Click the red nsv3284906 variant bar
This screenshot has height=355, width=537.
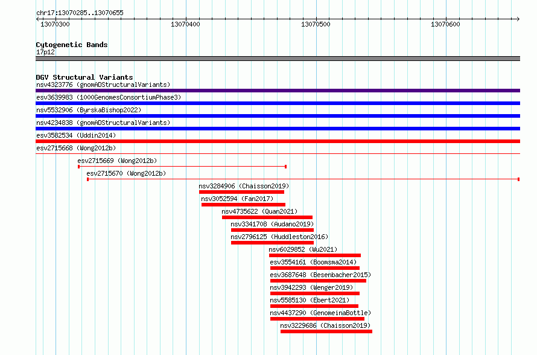242,192
